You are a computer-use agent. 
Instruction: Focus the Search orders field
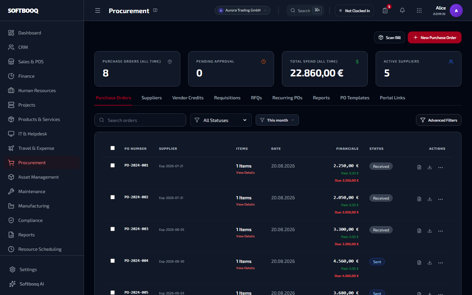(140, 120)
